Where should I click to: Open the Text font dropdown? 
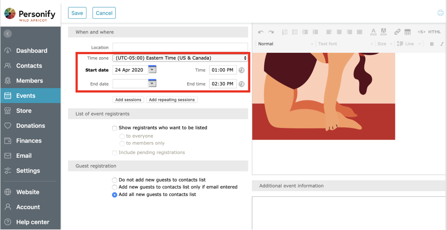pyautogui.click(x=346, y=44)
